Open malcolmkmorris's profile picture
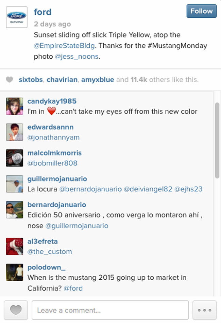The height and width of the screenshot is (323, 221). click(14, 158)
